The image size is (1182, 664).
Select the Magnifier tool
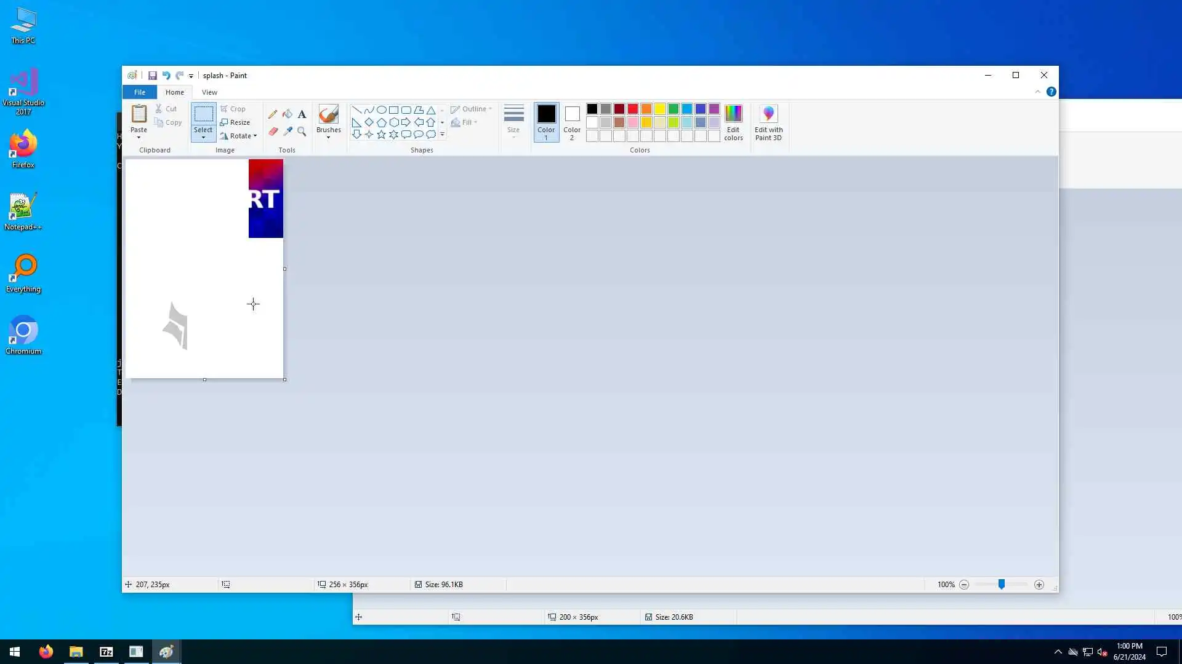(x=302, y=131)
